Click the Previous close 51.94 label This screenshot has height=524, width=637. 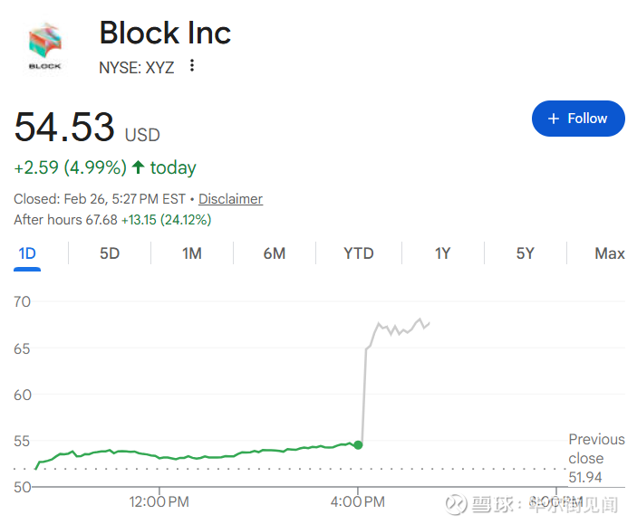tap(595, 458)
